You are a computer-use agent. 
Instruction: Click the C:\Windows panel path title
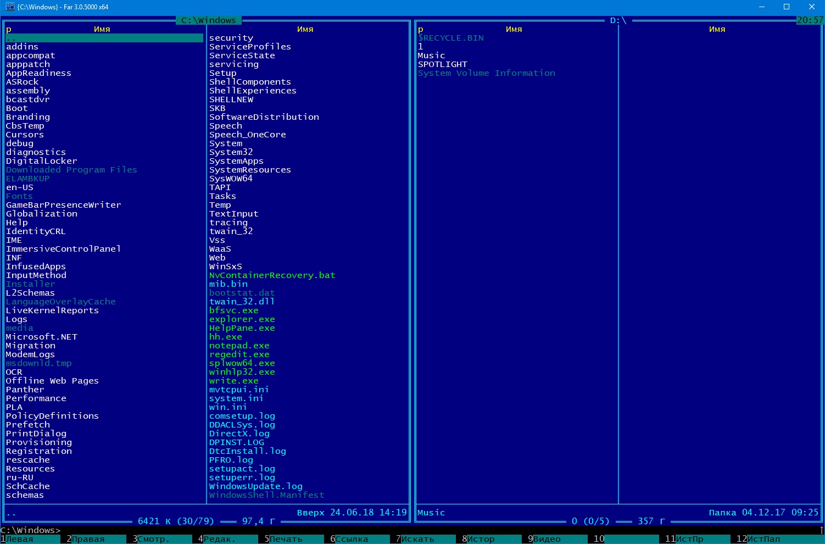[x=209, y=20]
